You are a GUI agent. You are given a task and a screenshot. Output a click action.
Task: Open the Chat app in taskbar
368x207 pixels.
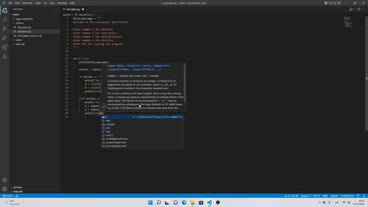(175, 202)
